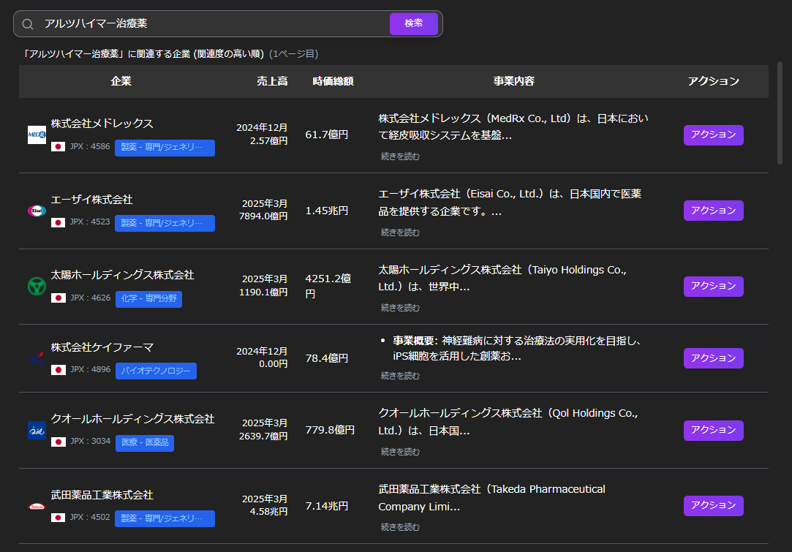Expand 続きを読む for ケイファーマ description

[x=400, y=376]
